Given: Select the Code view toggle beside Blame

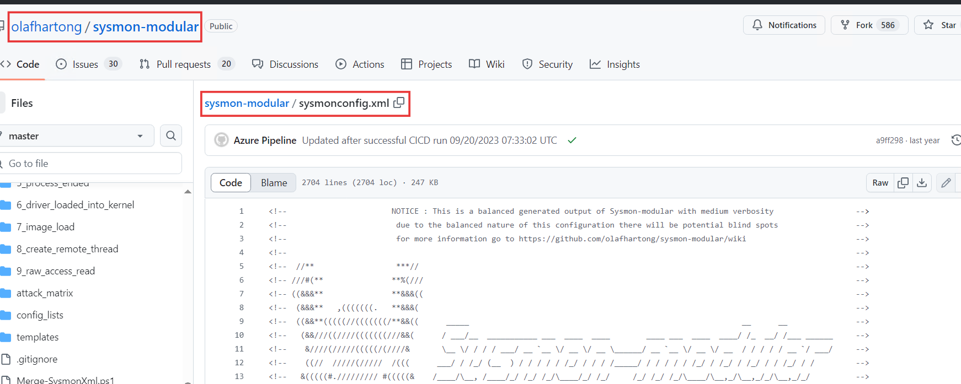Looking at the screenshot, I should pos(231,183).
